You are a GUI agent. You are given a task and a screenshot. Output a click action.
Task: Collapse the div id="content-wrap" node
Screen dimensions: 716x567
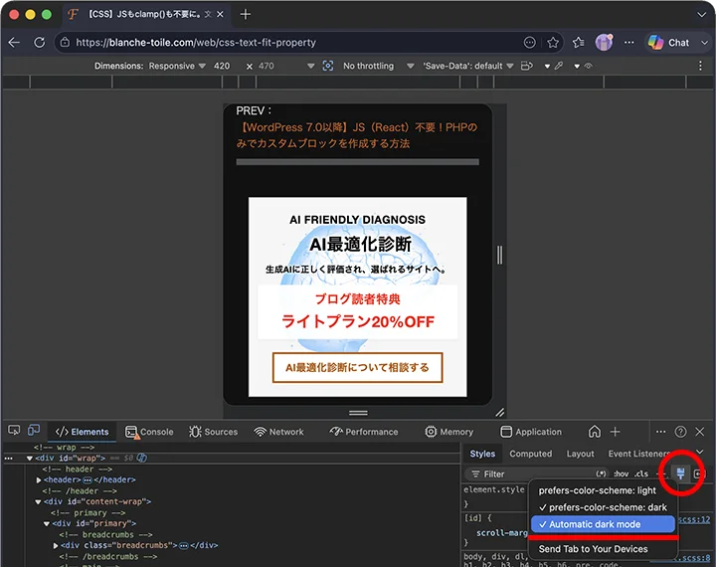click(x=38, y=502)
